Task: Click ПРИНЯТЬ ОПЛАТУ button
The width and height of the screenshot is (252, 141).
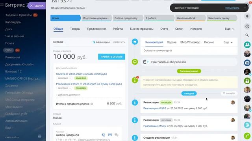Action: [x=111, y=56]
